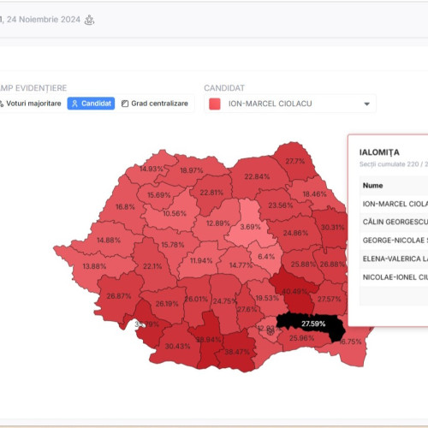The width and height of the screenshot is (428, 428).
Task: Click the county showing 22.84%
Action: 257,176
